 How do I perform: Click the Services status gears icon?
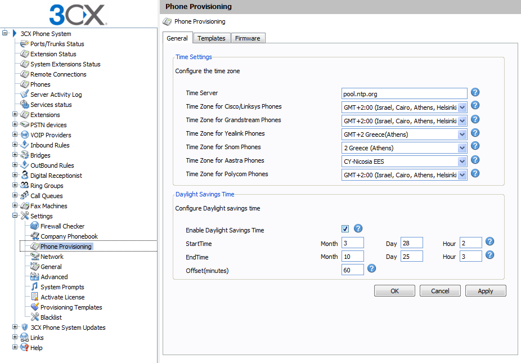point(25,104)
